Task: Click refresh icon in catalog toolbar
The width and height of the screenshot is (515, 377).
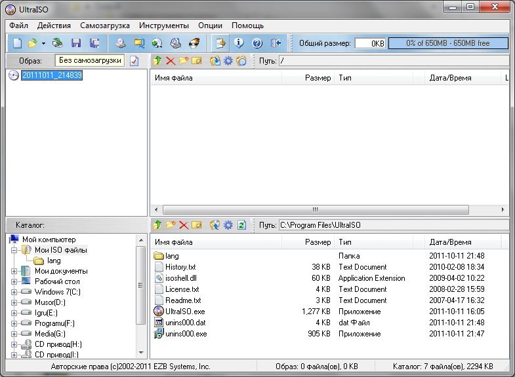Action: point(241,225)
